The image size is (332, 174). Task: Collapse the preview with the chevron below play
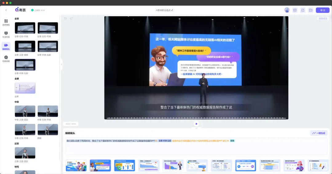pyautogui.click(x=196, y=128)
